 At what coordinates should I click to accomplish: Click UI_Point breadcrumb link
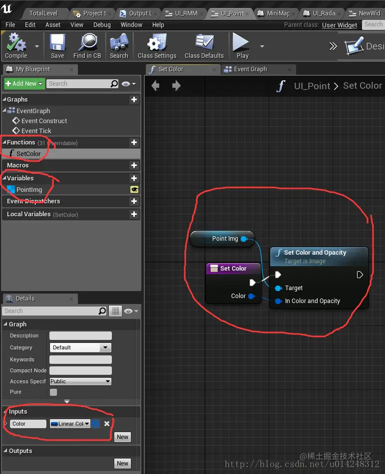coord(312,86)
